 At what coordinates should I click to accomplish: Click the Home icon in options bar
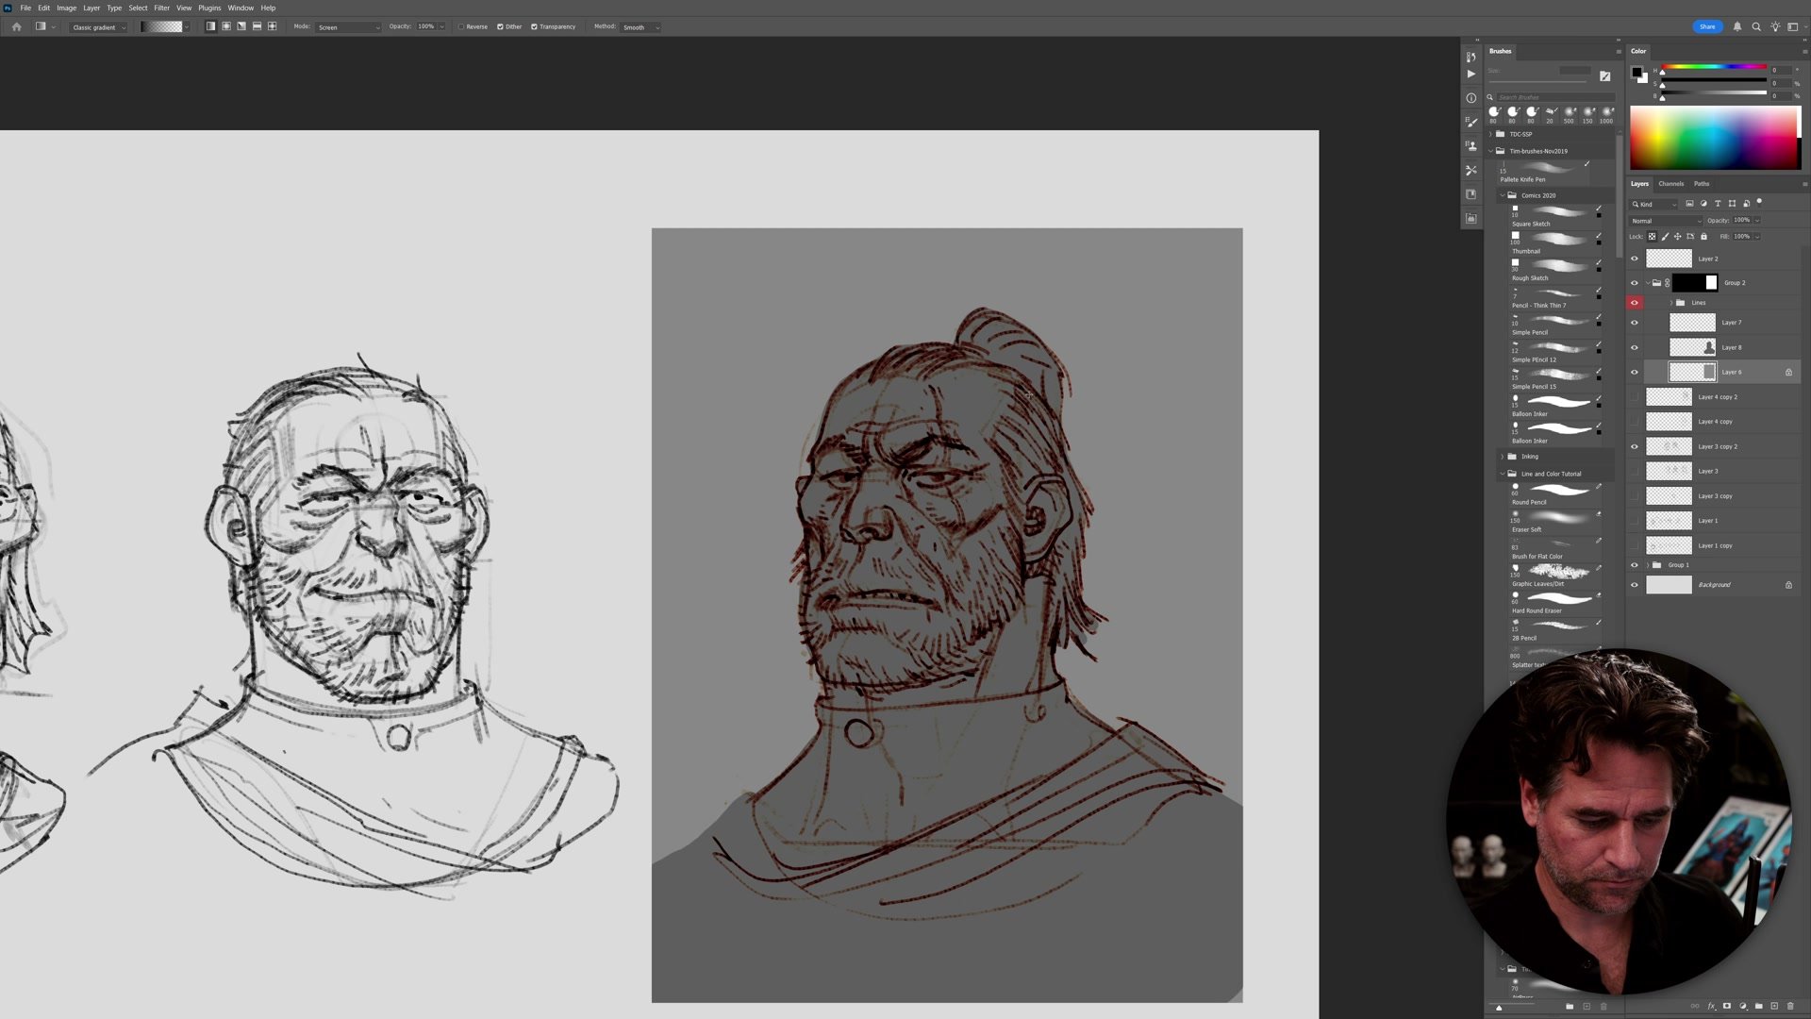pyautogui.click(x=16, y=26)
